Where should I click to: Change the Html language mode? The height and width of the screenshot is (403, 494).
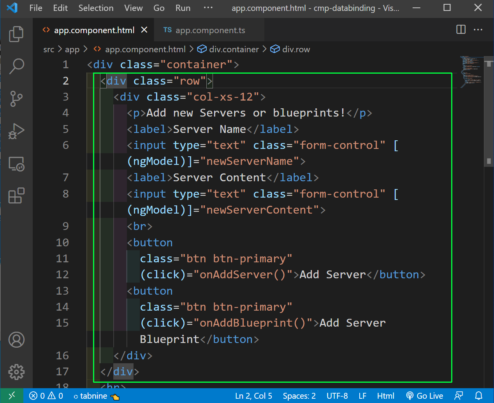[x=385, y=396]
